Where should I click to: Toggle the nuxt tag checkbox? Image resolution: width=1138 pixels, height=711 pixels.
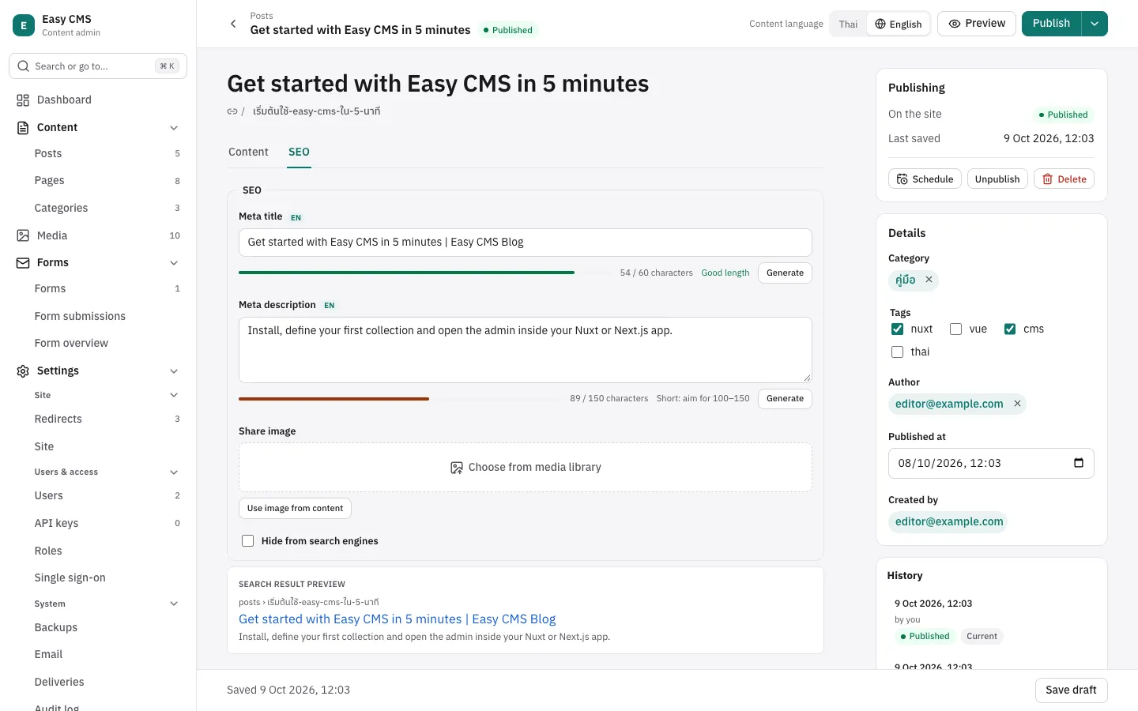pos(897,329)
